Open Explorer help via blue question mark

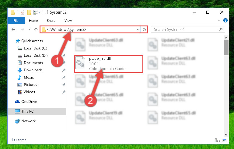pos(225,20)
